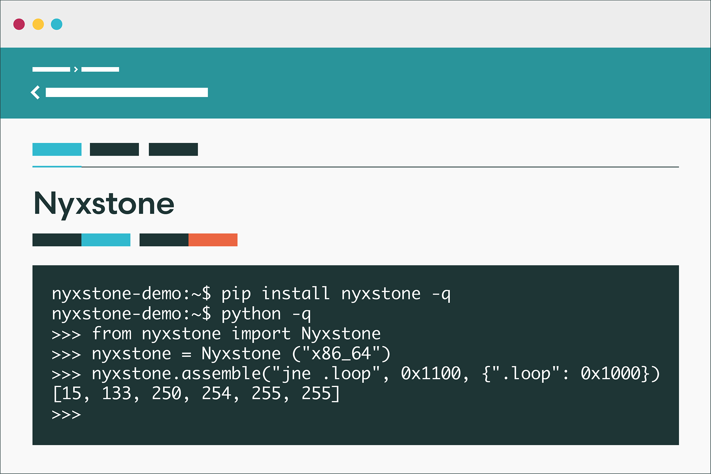711x474 pixels.
Task: Click the Nyxstone heading
Action: [x=104, y=203]
